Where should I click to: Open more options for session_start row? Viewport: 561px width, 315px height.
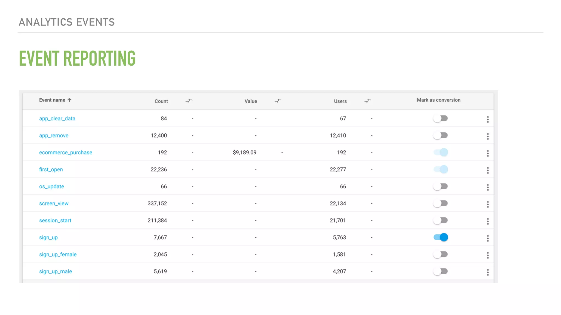coord(488,221)
